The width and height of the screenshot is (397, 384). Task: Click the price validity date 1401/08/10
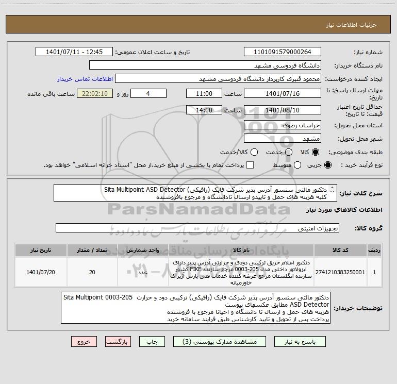(x=283, y=110)
